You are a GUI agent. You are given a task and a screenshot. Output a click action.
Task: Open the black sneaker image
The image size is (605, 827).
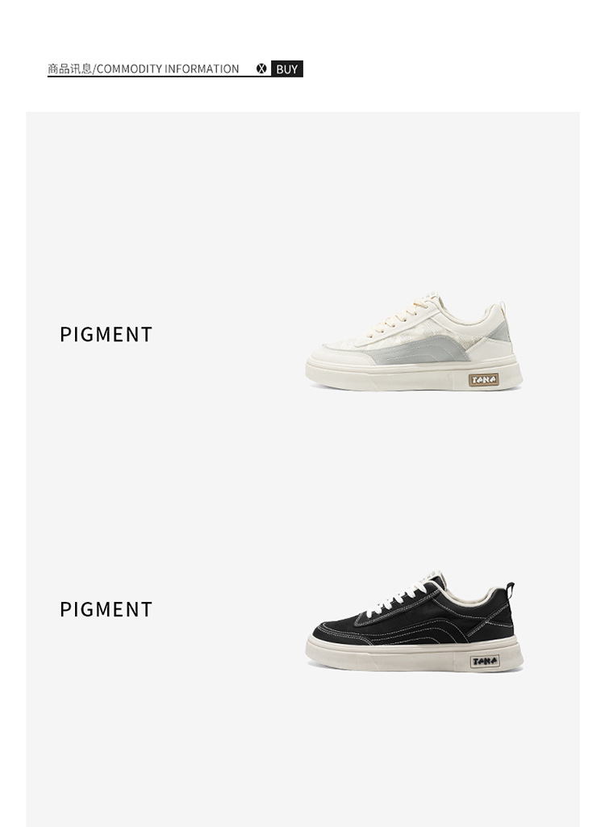(x=415, y=620)
